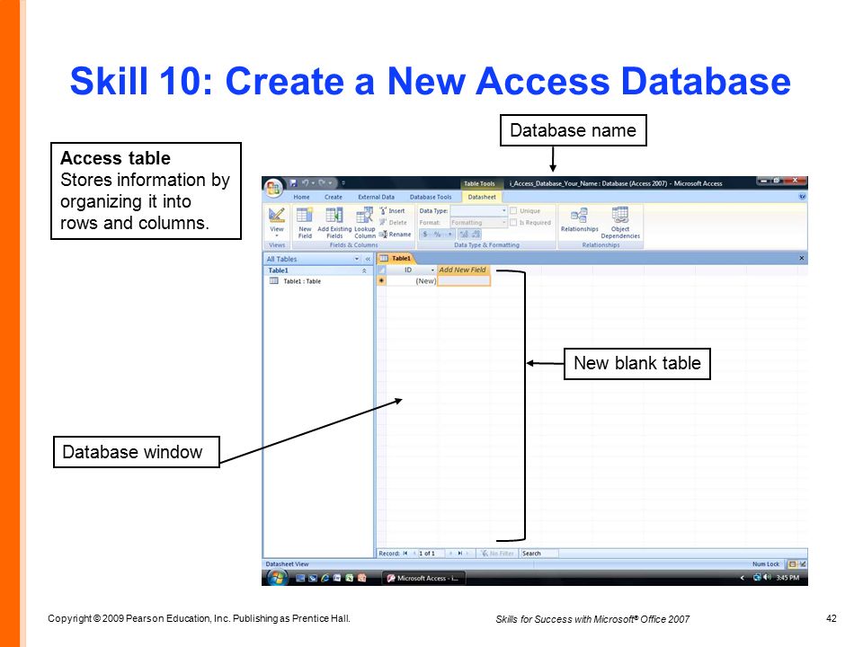
Task: Toggle the Unique checkbox
Action: 513,210
